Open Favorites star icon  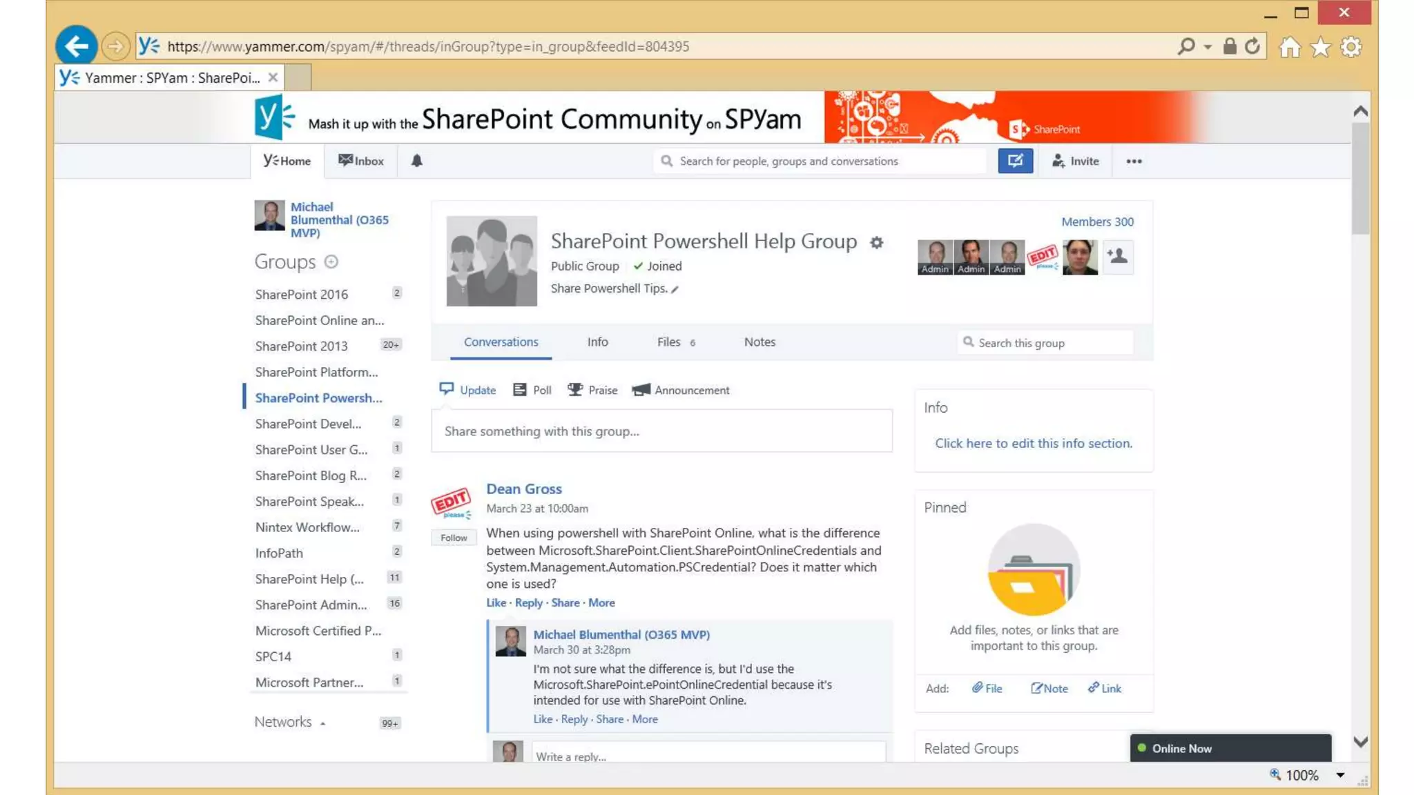click(x=1320, y=47)
